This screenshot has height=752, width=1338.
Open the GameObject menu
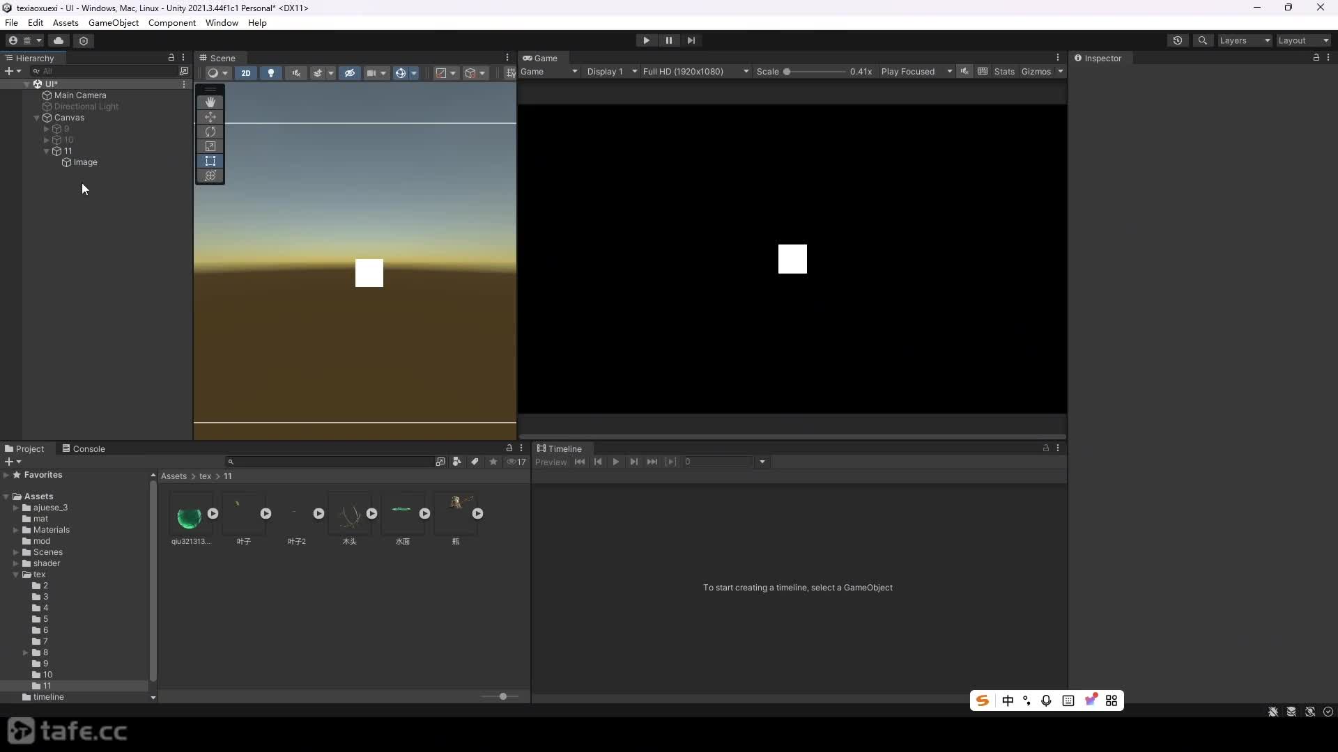[x=114, y=22]
